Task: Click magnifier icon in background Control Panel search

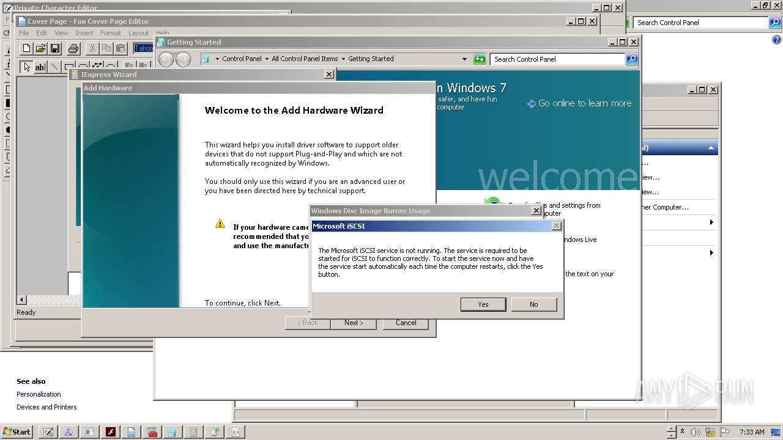Action: click(775, 23)
